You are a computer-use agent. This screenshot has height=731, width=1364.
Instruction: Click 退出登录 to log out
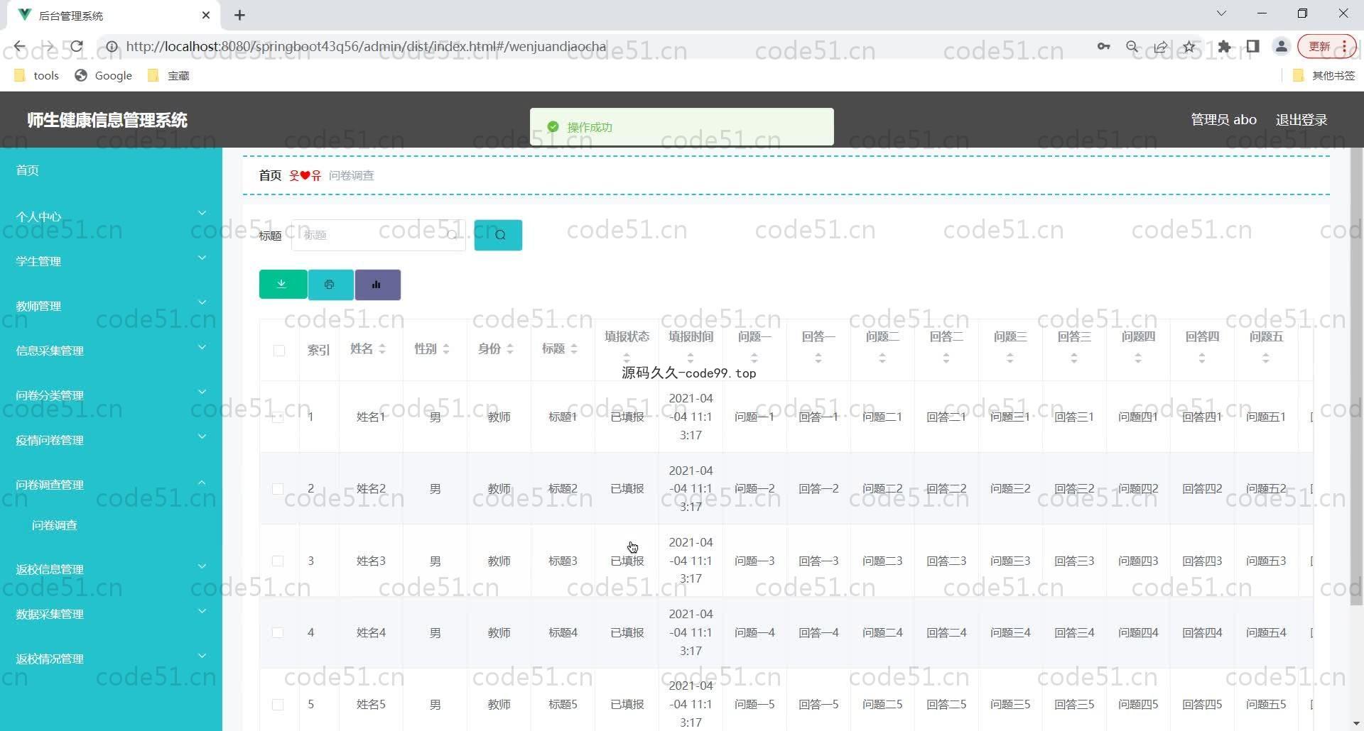pos(1301,120)
